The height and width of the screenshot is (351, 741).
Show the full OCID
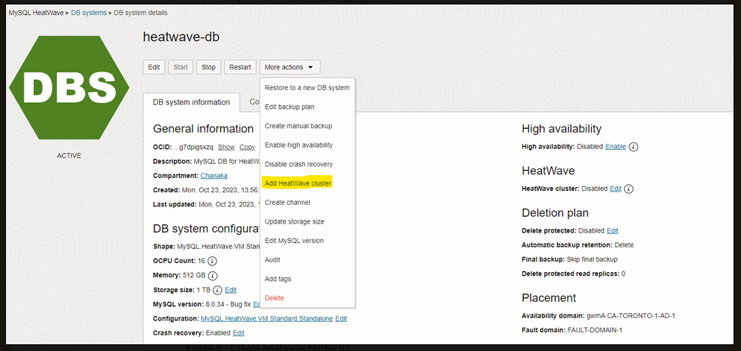(226, 148)
